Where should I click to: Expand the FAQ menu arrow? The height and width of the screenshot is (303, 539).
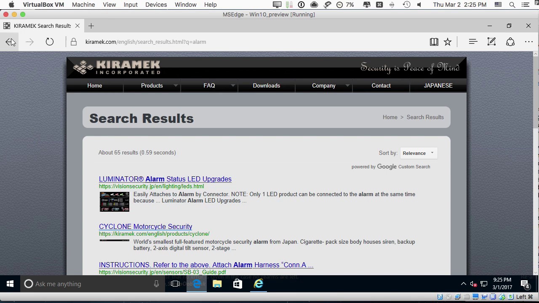click(233, 85)
